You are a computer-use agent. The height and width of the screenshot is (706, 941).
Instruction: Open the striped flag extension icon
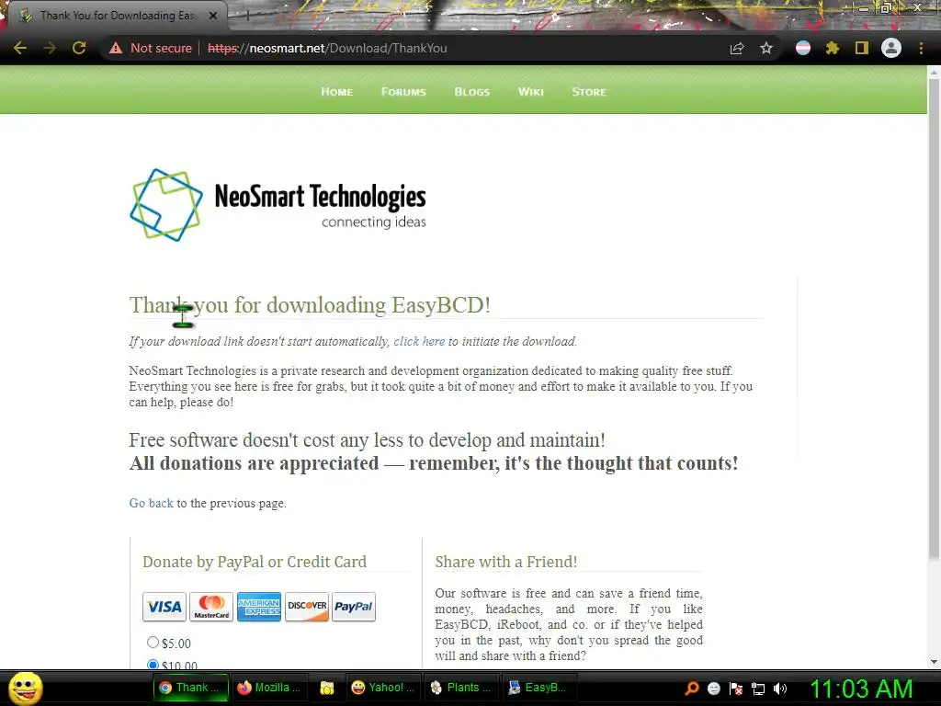pyautogui.click(x=803, y=48)
